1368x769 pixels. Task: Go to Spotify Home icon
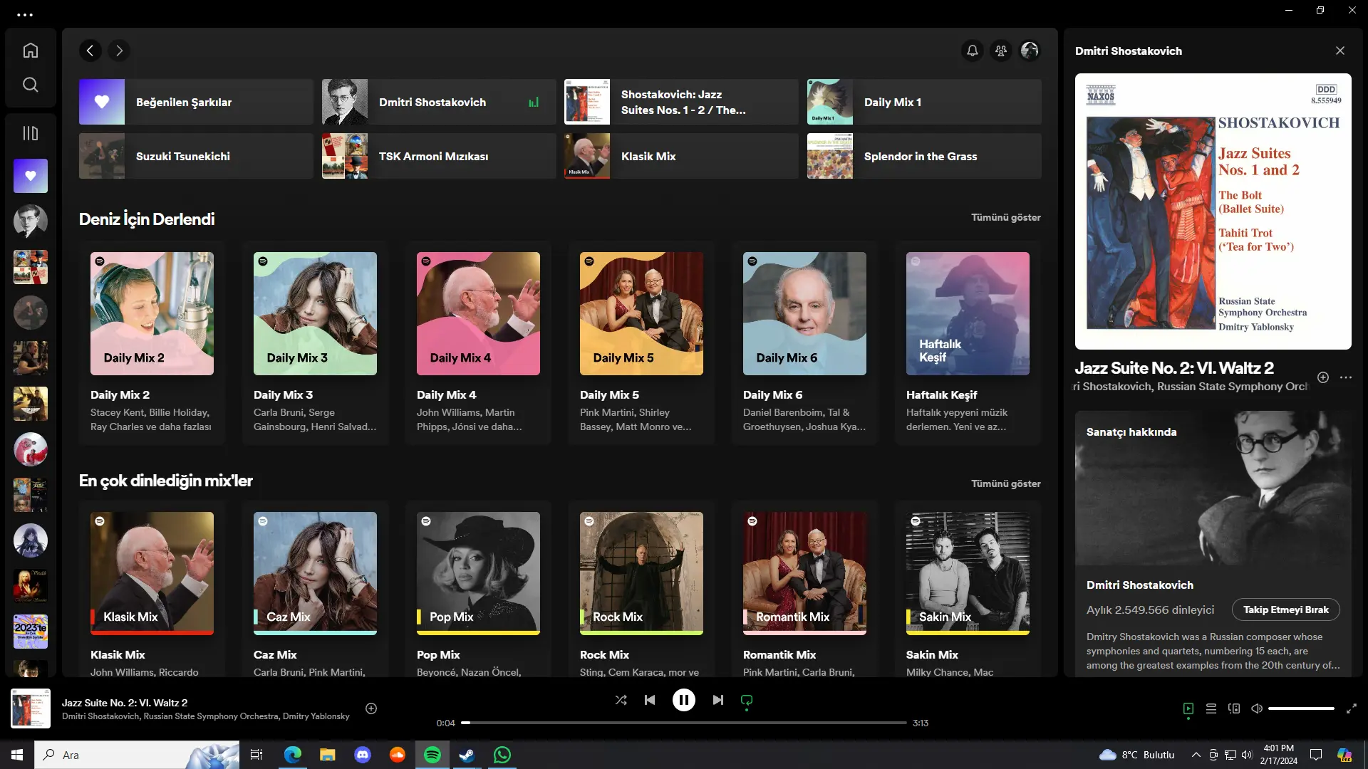pos(30,51)
